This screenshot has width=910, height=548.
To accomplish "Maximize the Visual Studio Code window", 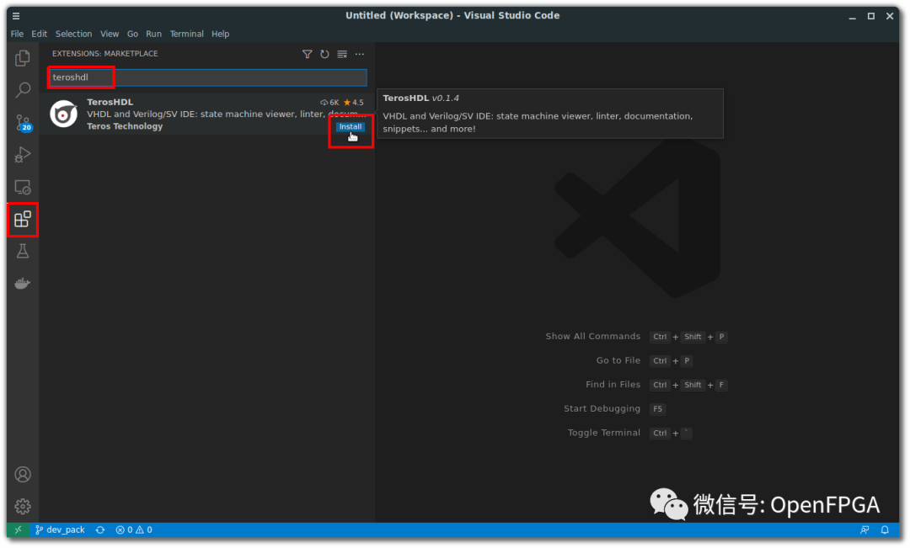I will tap(871, 16).
